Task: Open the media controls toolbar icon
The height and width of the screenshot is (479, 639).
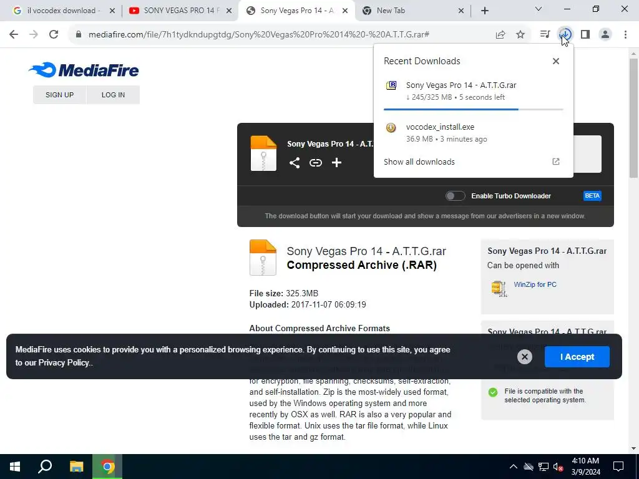Action: click(x=545, y=34)
